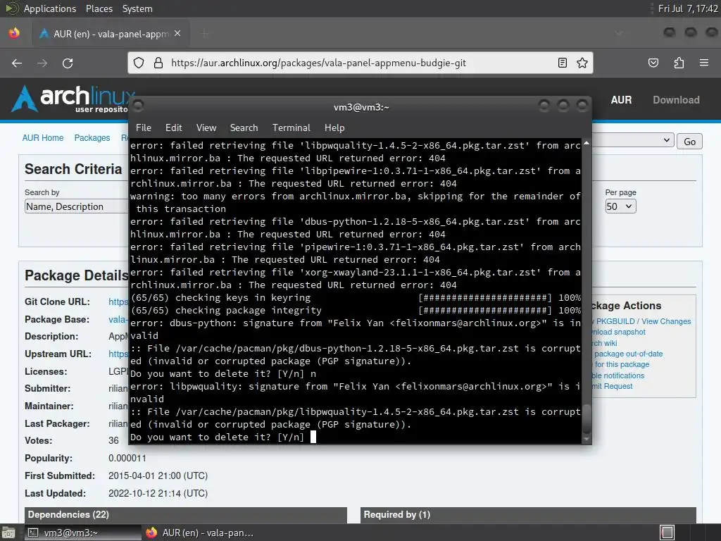Screen dimensions: 721x541
Task: Click the Dependencies (22) heading
Action: pyautogui.click(x=68, y=514)
